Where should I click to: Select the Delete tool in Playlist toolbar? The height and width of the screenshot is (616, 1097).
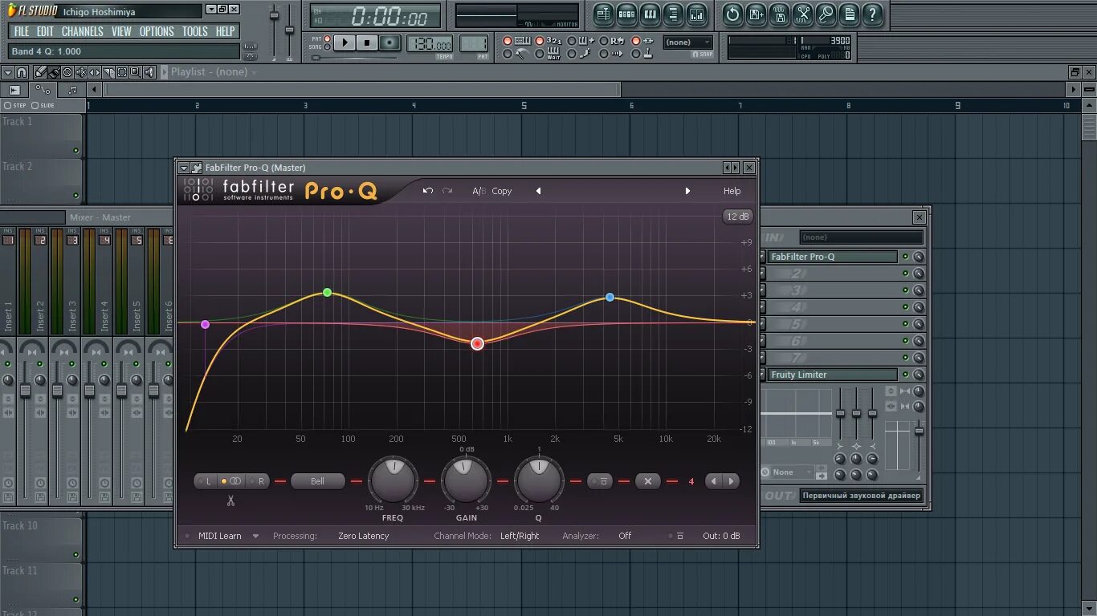coord(67,72)
